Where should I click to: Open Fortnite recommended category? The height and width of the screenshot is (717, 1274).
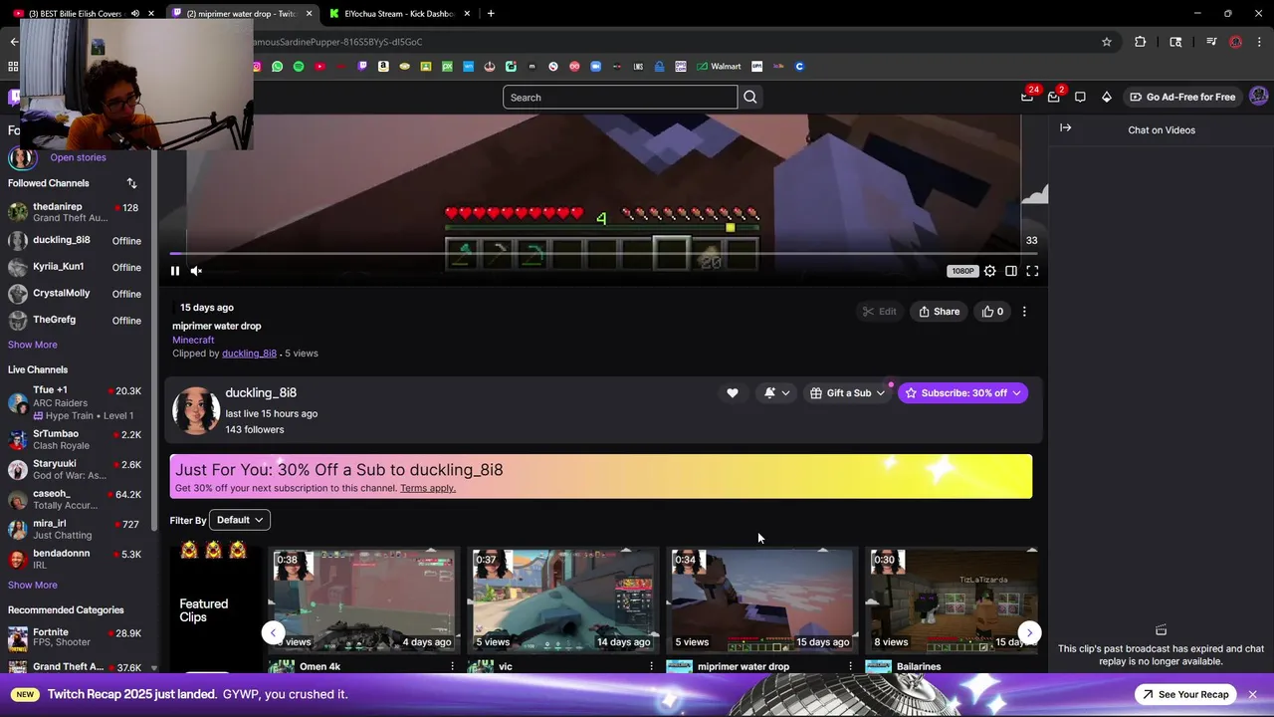pyautogui.click(x=77, y=637)
